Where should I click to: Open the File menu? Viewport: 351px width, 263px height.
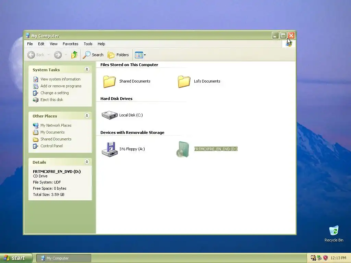tap(30, 44)
